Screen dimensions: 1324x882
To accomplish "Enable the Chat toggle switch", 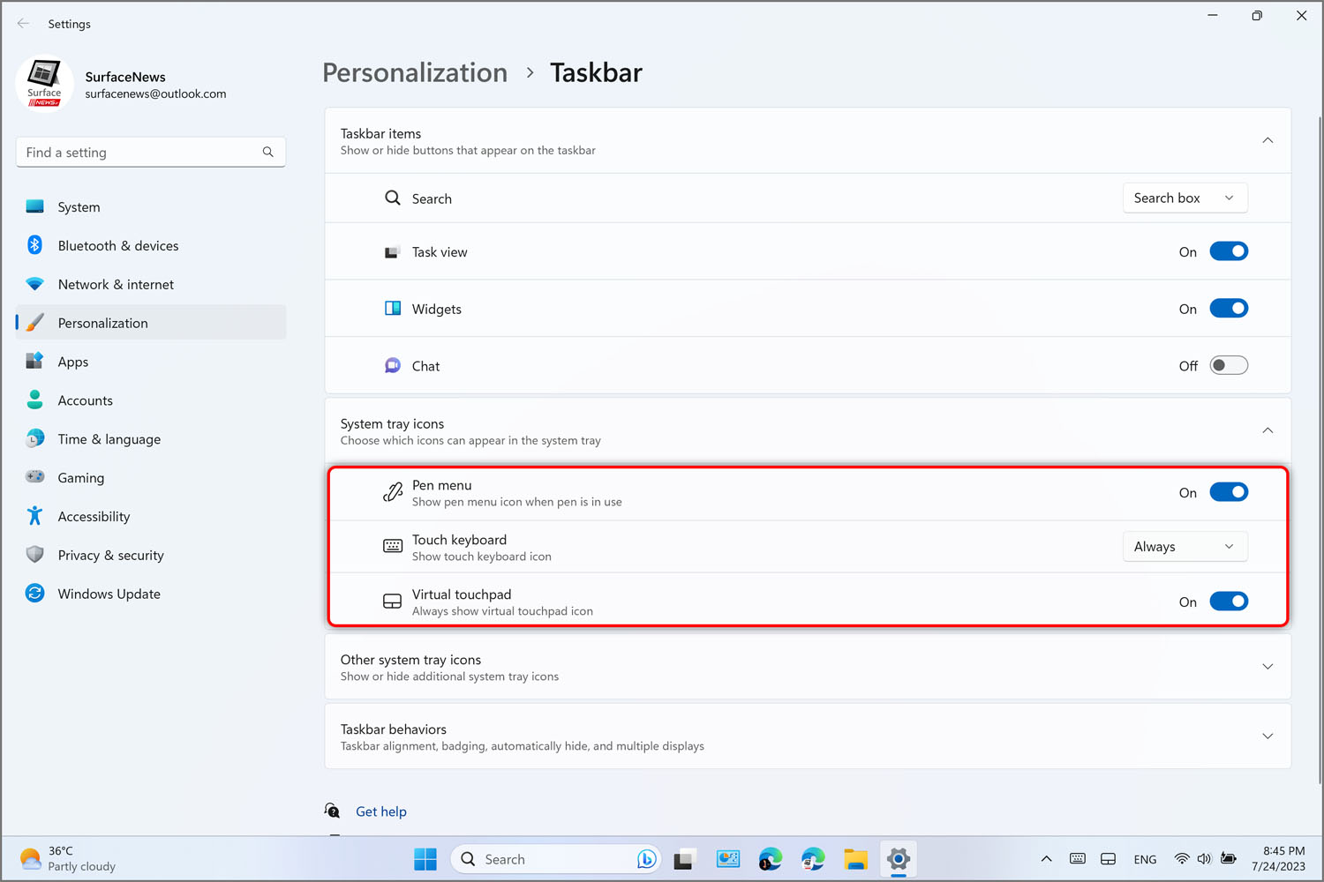I will [1228, 365].
